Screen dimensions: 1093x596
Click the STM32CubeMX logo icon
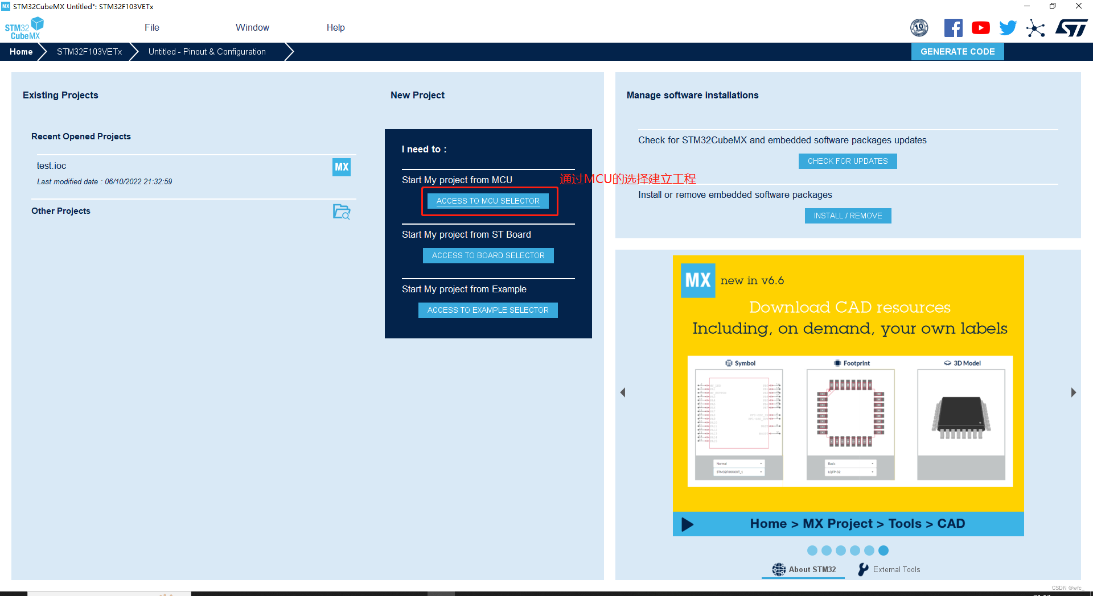[x=24, y=28]
